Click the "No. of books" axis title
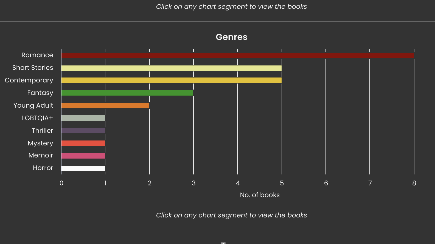This screenshot has height=244, width=435. (x=260, y=195)
